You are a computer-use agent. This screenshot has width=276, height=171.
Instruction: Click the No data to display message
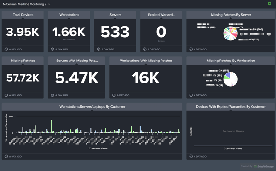(233, 131)
